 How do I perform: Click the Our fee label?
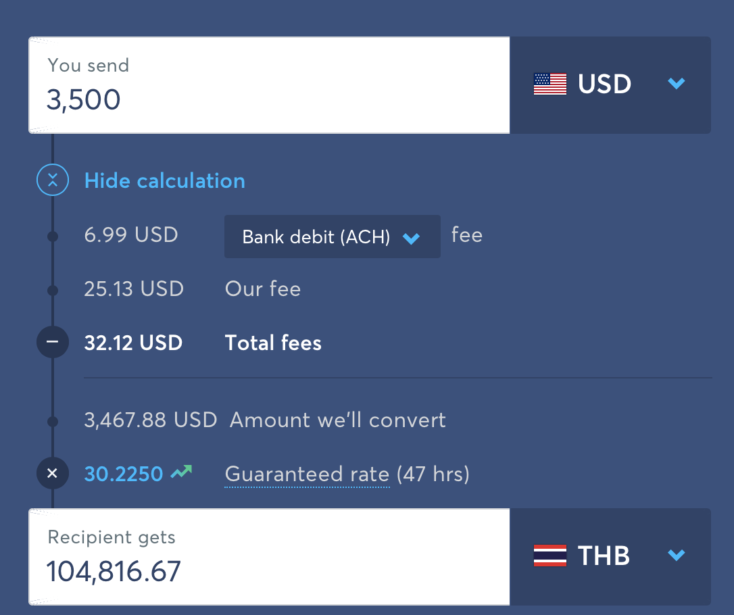[263, 289]
